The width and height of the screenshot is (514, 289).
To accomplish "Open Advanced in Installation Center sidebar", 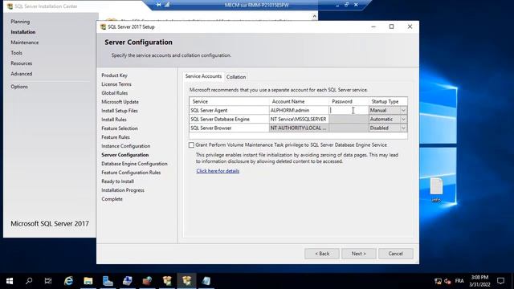I will (x=22, y=74).
